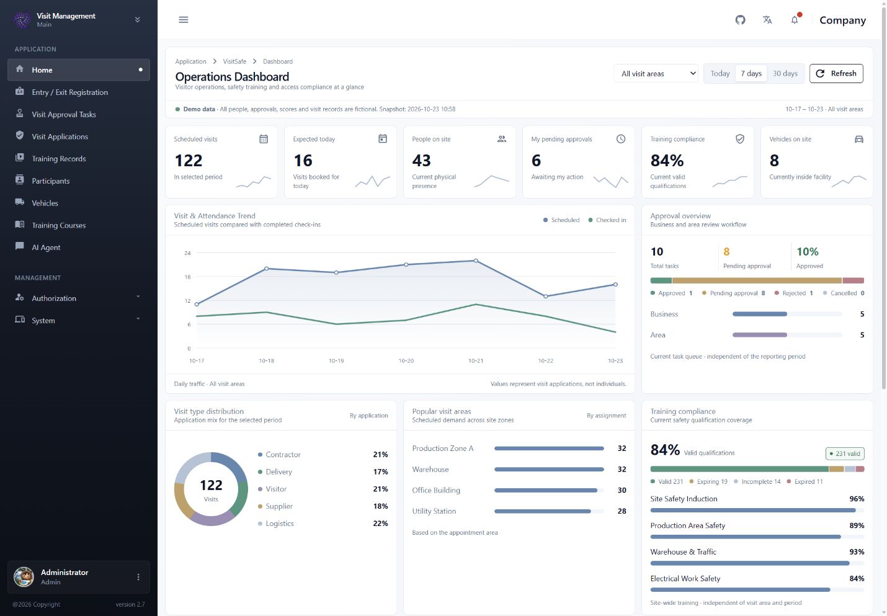Click the AI Agent chat icon
This screenshot has height=616, width=887.
pyautogui.click(x=20, y=247)
